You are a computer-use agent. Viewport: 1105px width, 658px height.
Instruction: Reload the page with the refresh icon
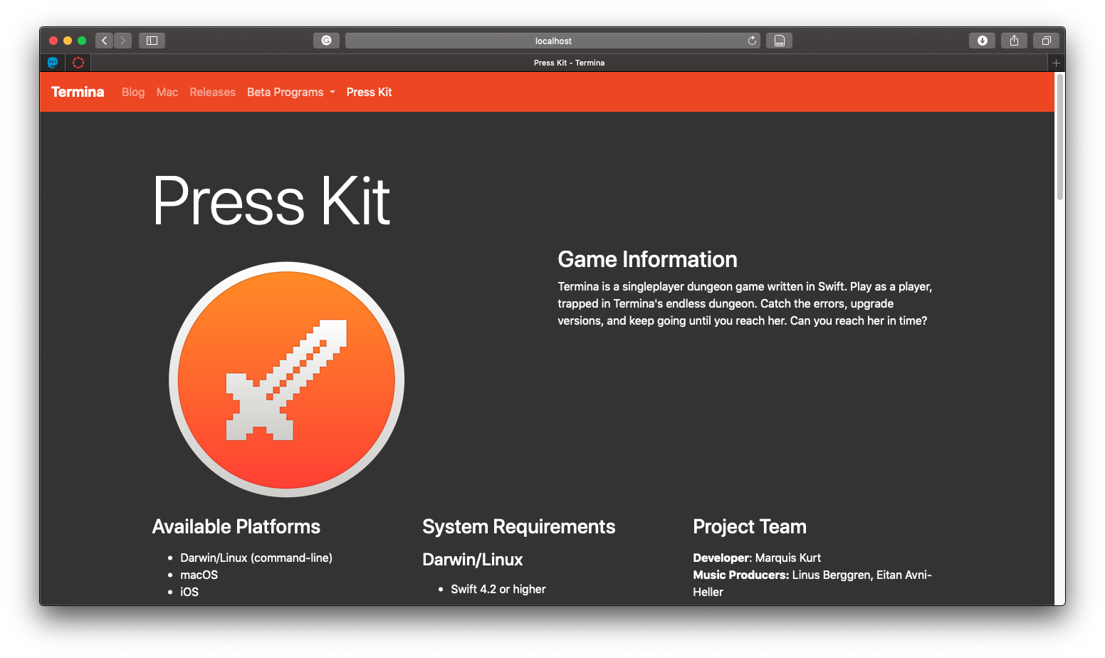click(x=752, y=41)
